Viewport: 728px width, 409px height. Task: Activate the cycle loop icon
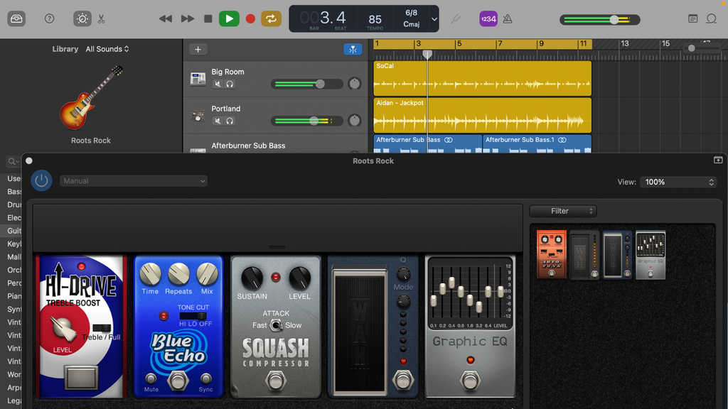[x=272, y=18]
